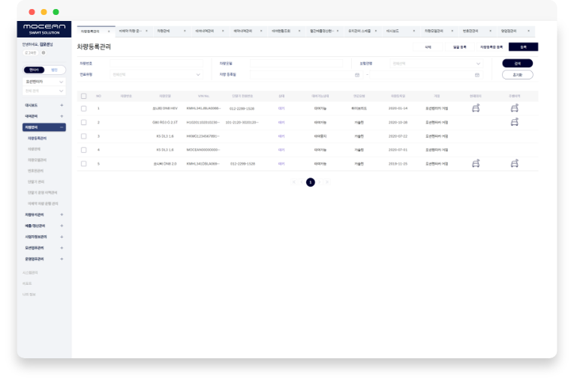Close the 대시보드 tab with its x
Viewport: 574px width, 383px height.
click(414, 31)
